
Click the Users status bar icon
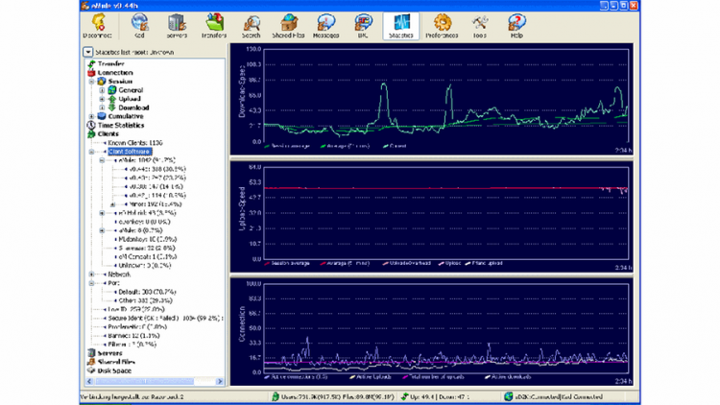(276, 396)
